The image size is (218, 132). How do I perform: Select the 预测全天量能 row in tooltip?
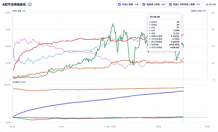coord(164,36)
